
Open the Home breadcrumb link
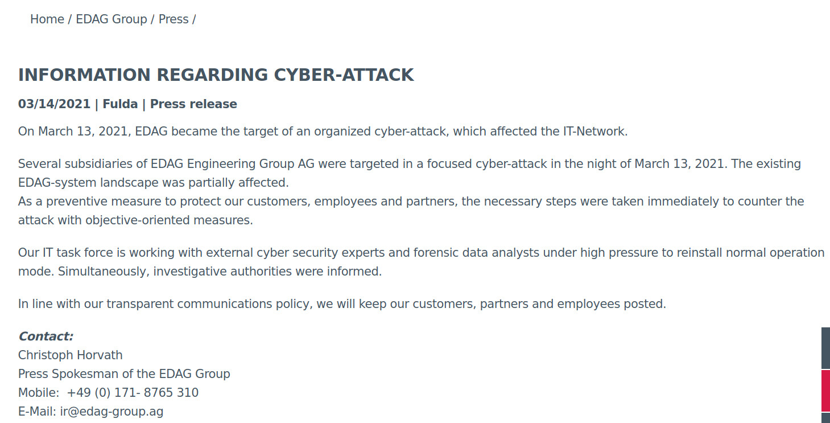(x=47, y=19)
